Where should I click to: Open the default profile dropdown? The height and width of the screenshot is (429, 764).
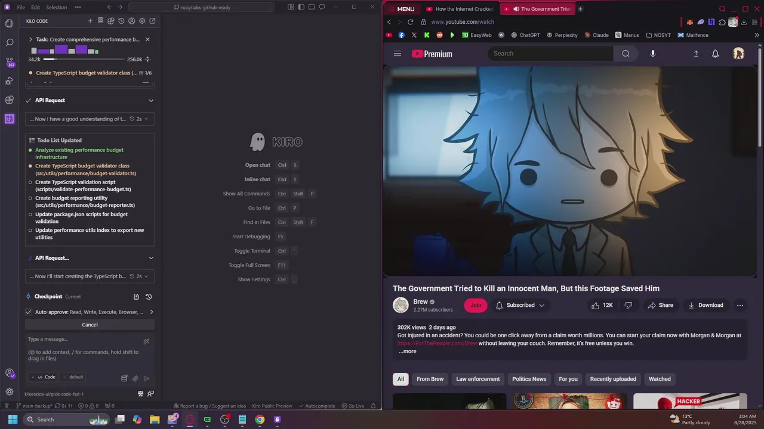(73, 377)
